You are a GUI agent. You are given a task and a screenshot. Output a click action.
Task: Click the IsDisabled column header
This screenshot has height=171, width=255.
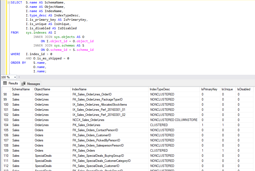(243, 89)
